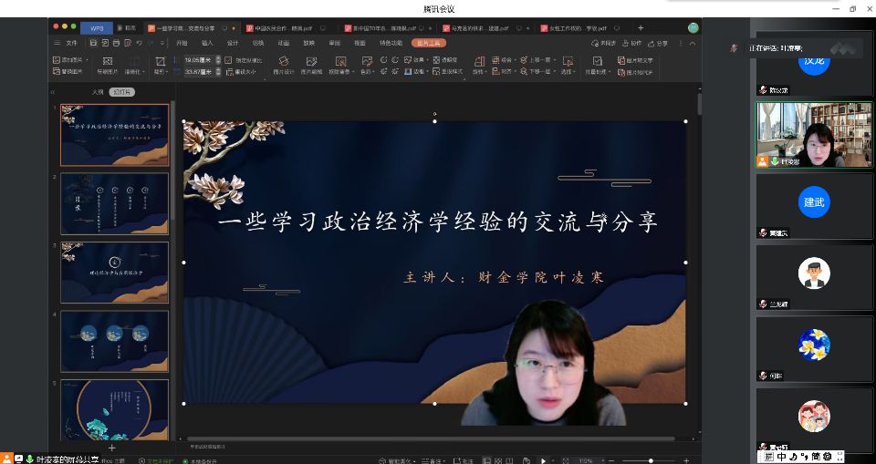Select slide 5 thumbnail with gold circle
Viewport: 876px width, 464px height.
[x=115, y=410]
